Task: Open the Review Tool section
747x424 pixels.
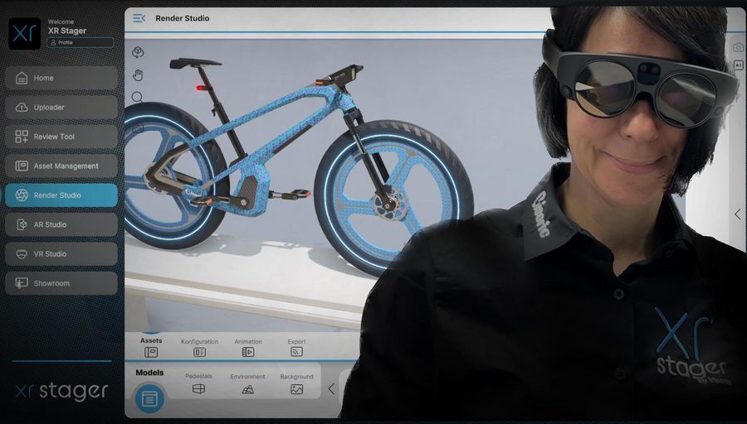Action: click(61, 137)
